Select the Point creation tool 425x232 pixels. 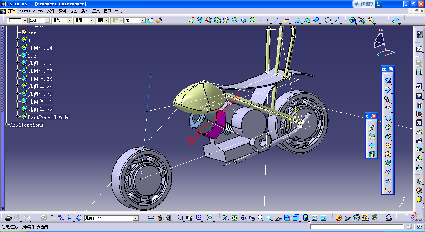point(267,20)
